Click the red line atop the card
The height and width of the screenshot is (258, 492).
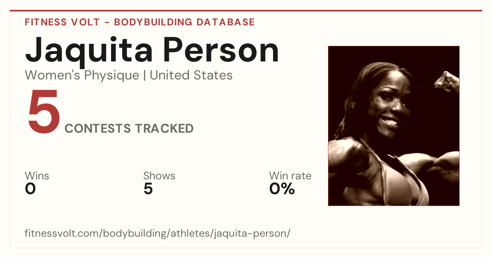[x=246, y=11]
